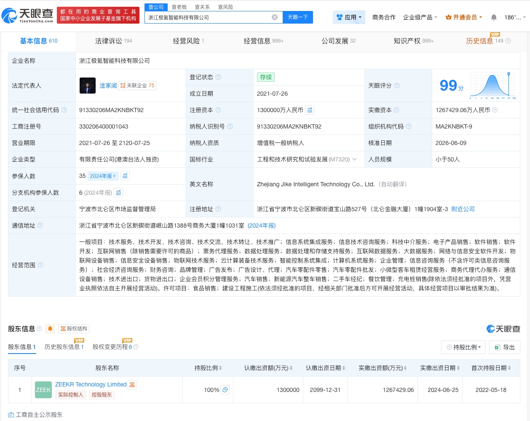The image size is (530, 421).
Task: Open the 2024年报 annual report tag
Action: click(103, 176)
